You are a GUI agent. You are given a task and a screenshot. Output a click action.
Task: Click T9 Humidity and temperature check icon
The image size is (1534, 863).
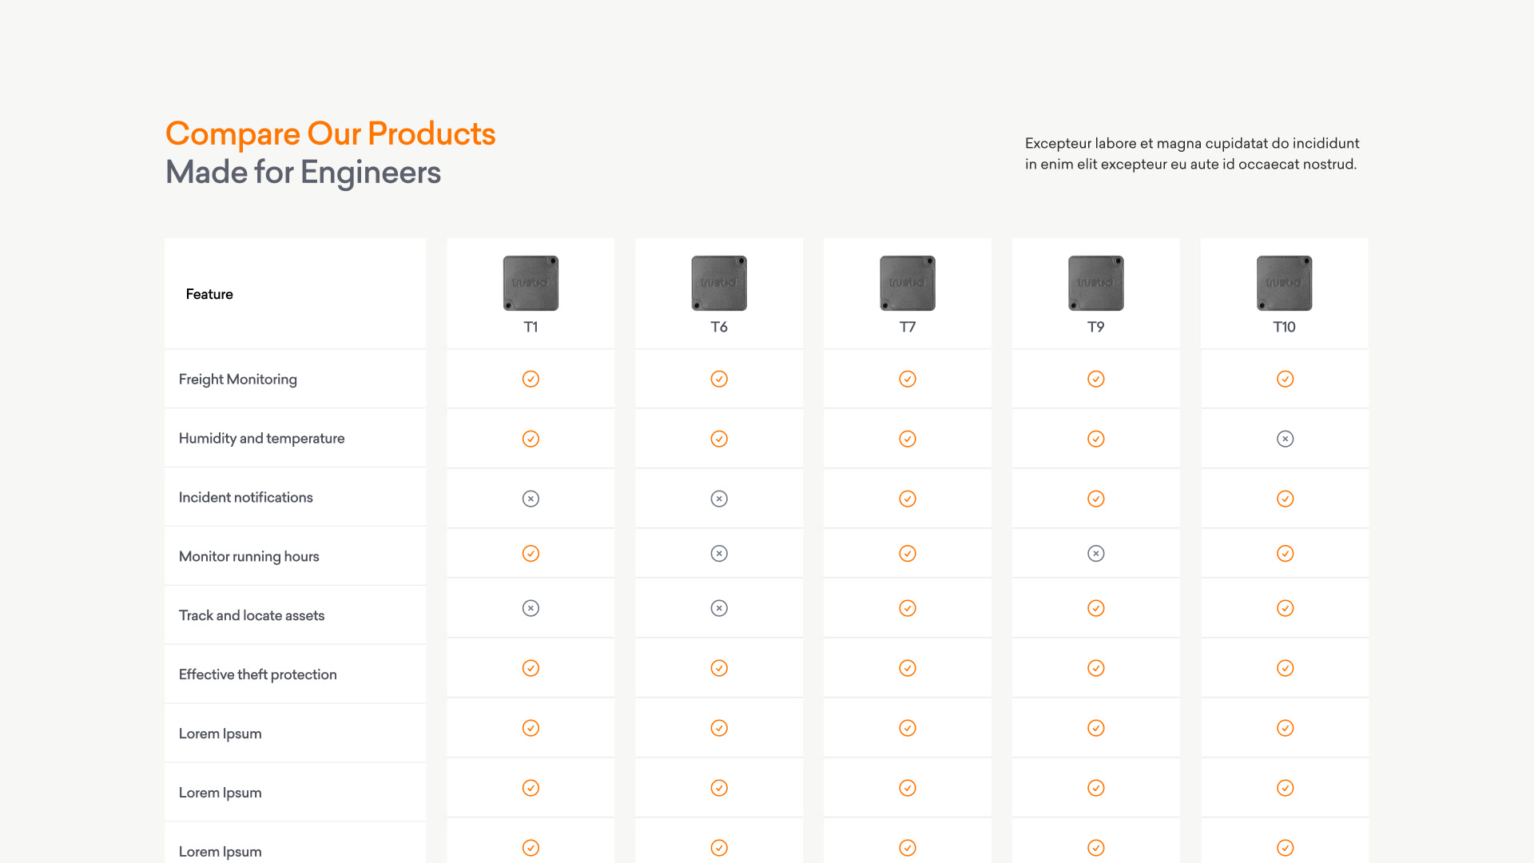pos(1096,439)
